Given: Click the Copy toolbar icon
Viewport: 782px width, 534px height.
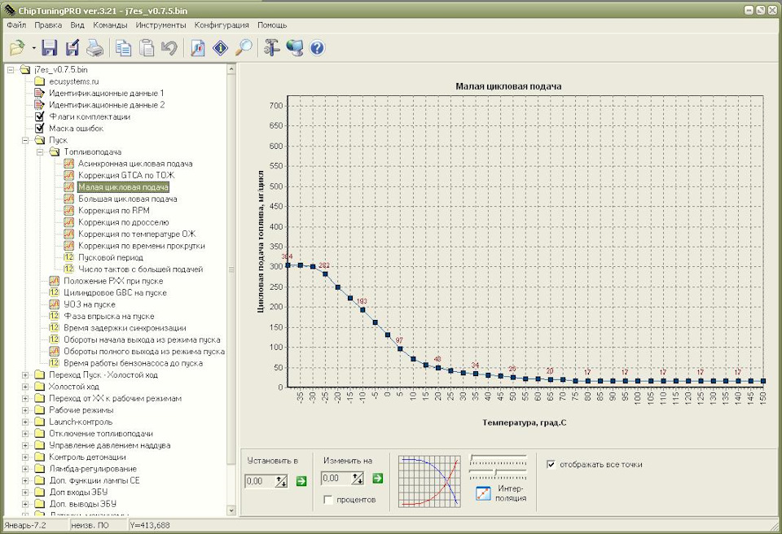Looking at the screenshot, I should pos(123,48).
